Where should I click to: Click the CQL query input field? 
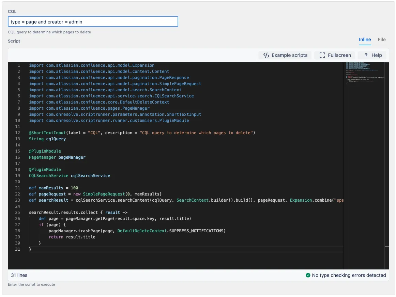pos(93,22)
